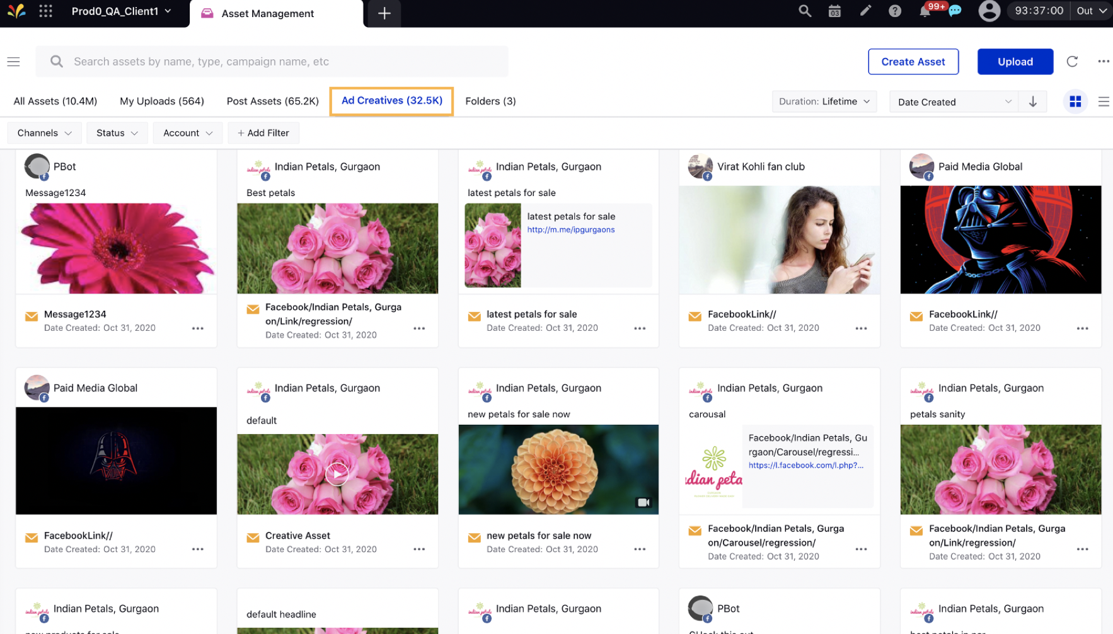Image resolution: width=1113 pixels, height=634 pixels.
Task: Toggle the hamburger sidebar menu
Action: tap(13, 62)
